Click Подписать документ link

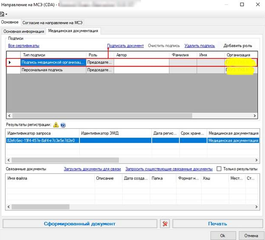pos(125,46)
